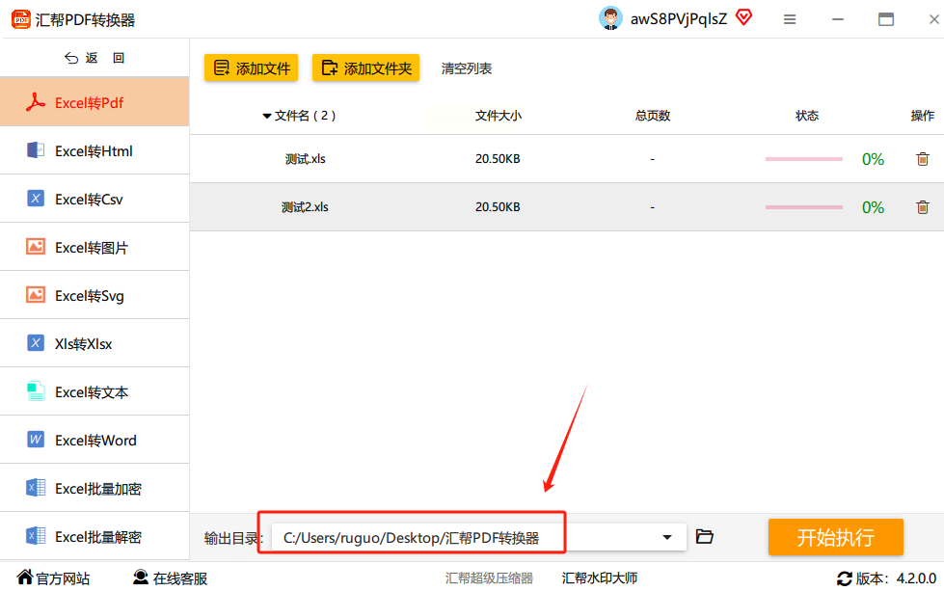
Task: Click the 添加文件夹 add folder button
Action: coord(366,68)
